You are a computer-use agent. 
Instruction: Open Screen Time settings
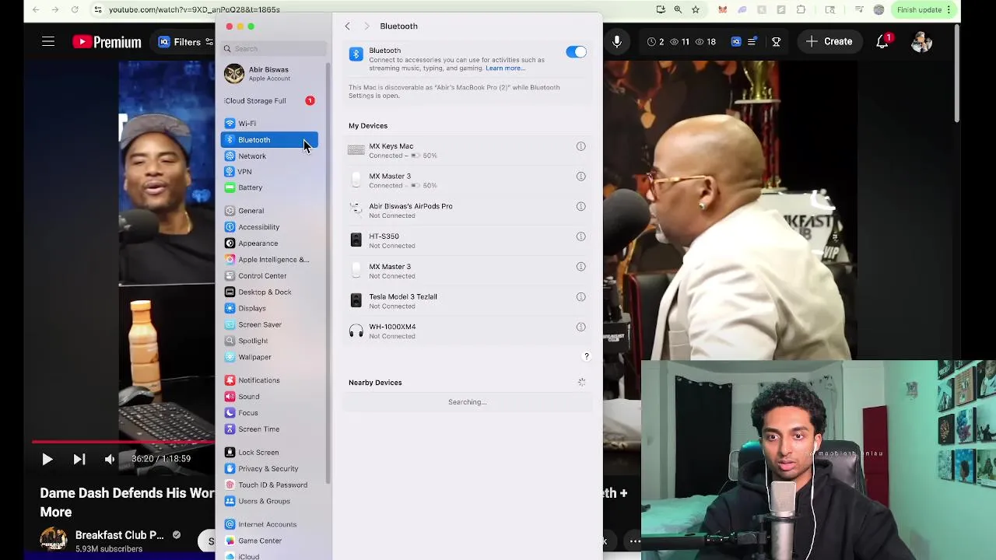[x=269, y=429]
